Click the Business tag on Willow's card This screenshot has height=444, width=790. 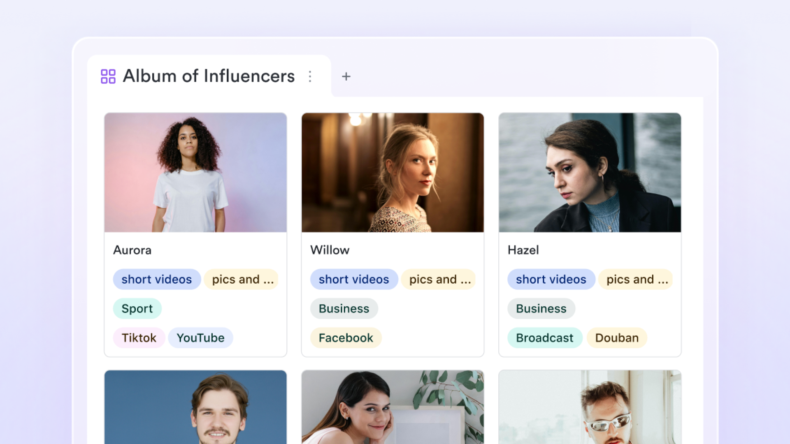pyautogui.click(x=344, y=309)
